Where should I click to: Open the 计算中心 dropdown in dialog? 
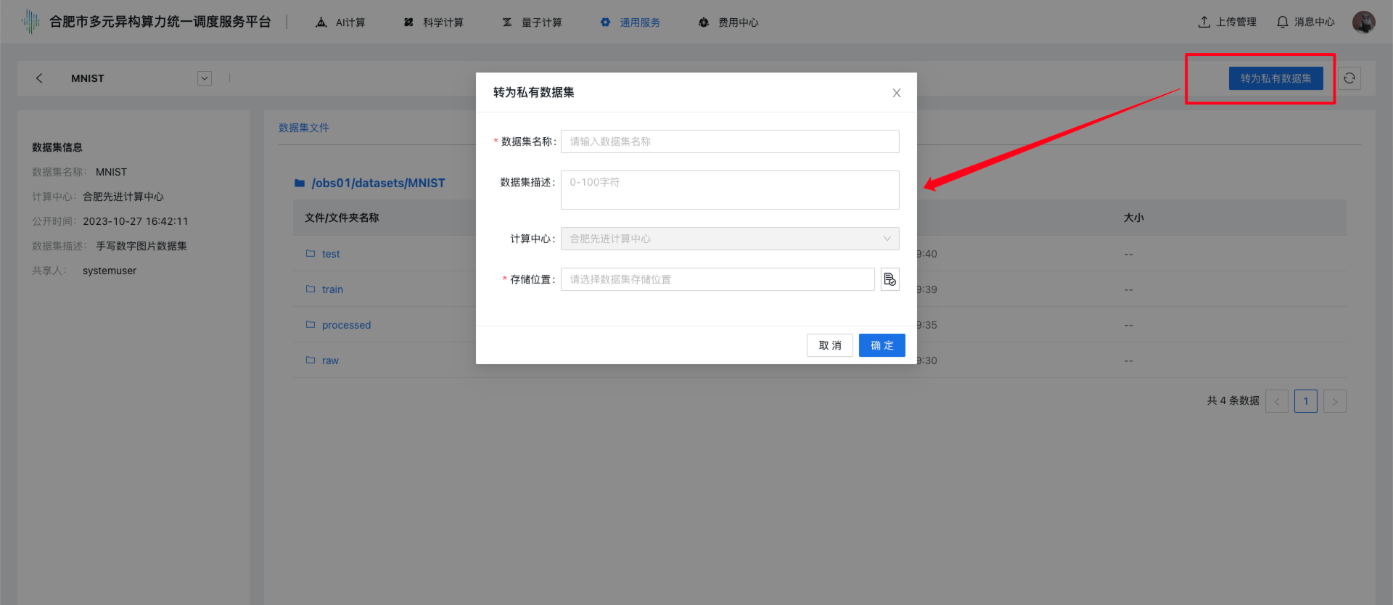(x=729, y=239)
